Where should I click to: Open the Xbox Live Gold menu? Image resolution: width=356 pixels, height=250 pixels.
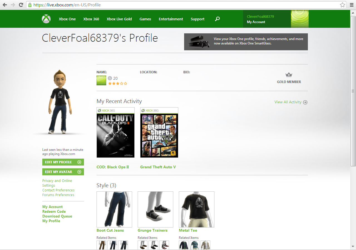[x=119, y=19]
